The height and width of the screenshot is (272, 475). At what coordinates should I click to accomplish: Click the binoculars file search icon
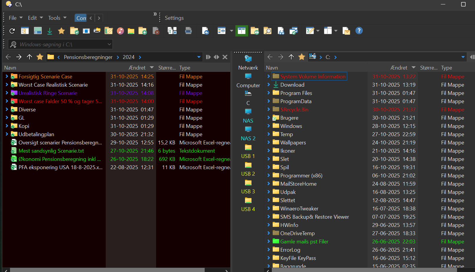coord(281,31)
